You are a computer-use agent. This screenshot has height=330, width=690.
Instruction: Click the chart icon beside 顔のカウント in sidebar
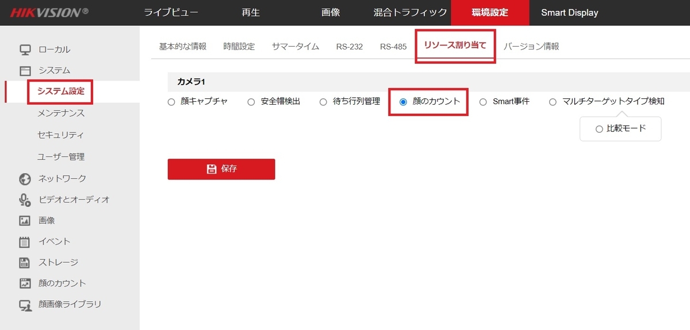[x=25, y=283]
